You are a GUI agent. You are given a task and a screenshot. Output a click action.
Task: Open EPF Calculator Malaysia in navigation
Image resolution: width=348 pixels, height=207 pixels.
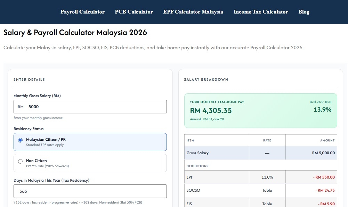(193, 12)
